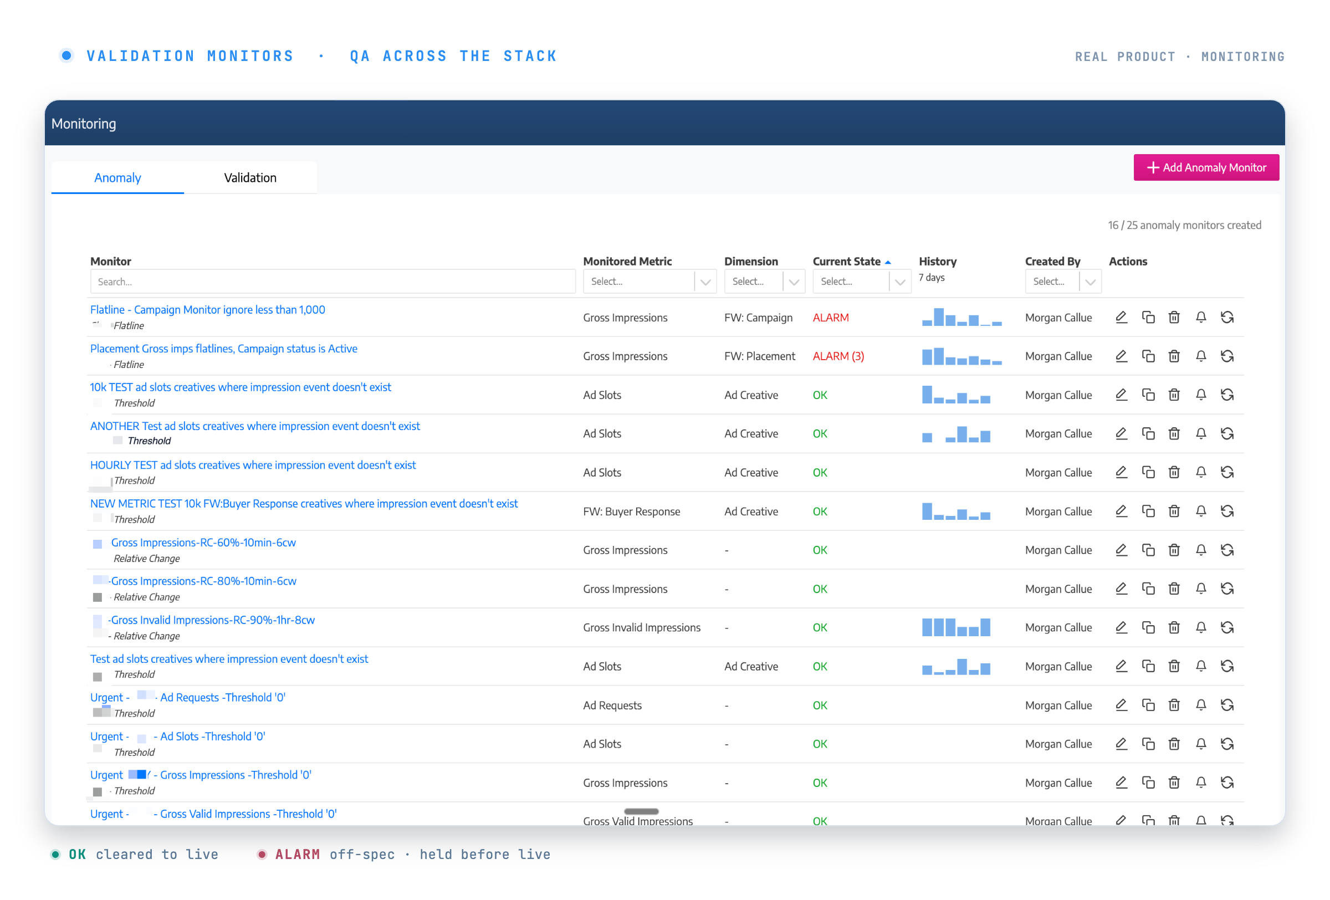Screen dimensions: 1330x900
Task: Click history chart for Test ad slots creatives
Action: pos(956,667)
